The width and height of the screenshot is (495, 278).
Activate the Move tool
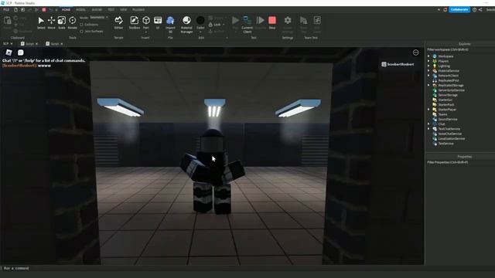pyautogui.click(x=51, y=21)
